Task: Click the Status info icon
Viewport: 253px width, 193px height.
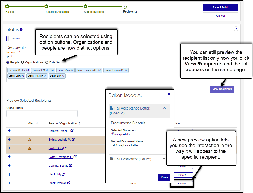Action: pyautogui.click(x=21, y=30)
